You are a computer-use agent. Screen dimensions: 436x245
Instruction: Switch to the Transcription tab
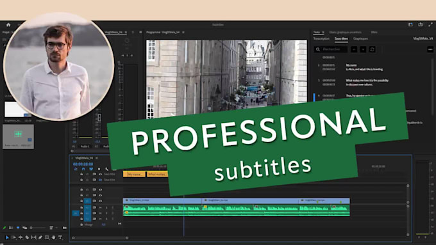click(x=321, y=38)
